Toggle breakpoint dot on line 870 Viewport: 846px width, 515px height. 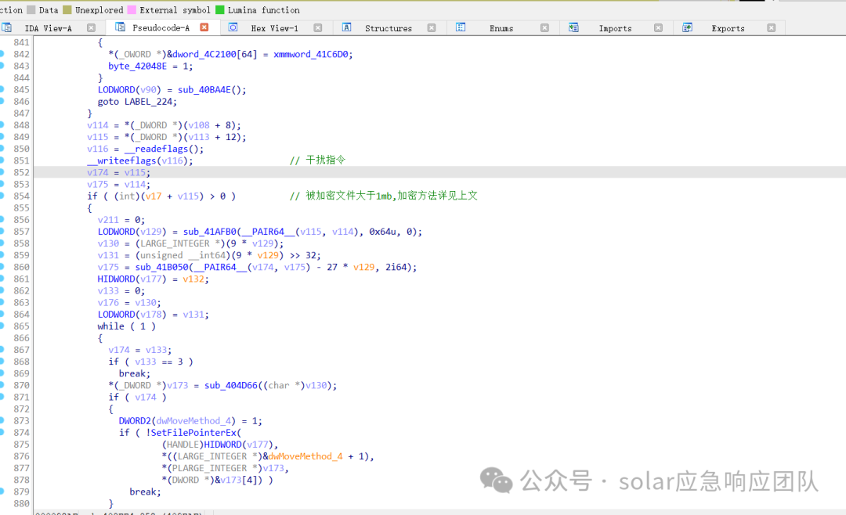[x=2, y=385]
